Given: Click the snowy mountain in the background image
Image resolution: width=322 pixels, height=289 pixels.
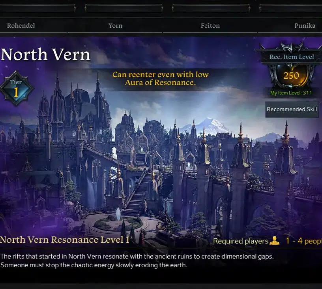Looking at the screenshot, I should [208, 125].
